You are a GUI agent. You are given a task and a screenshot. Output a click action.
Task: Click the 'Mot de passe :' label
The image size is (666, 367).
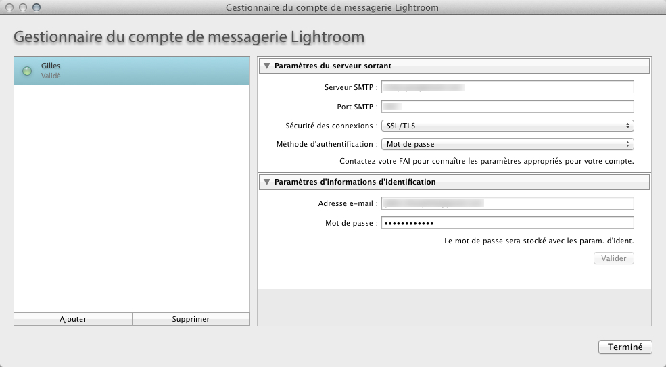(x=352, y=224)
